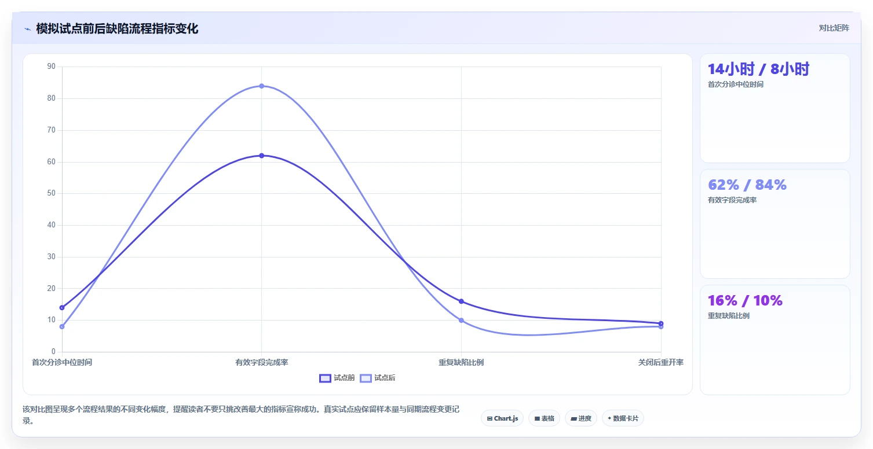Click the Chart.js tag pill
The height and width of the screenshot is (449, 873).
502,418
